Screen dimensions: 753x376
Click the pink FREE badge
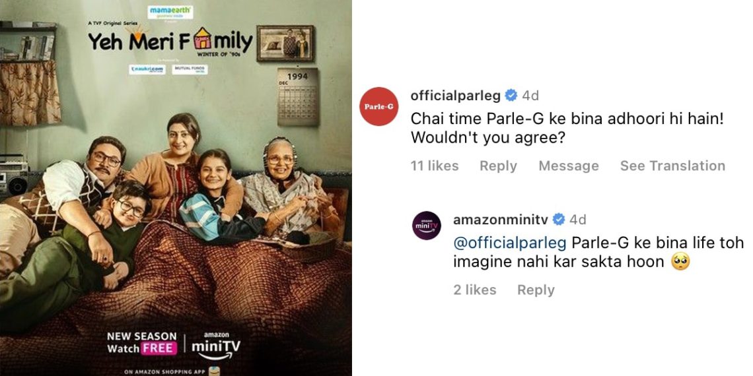(159, 348)
